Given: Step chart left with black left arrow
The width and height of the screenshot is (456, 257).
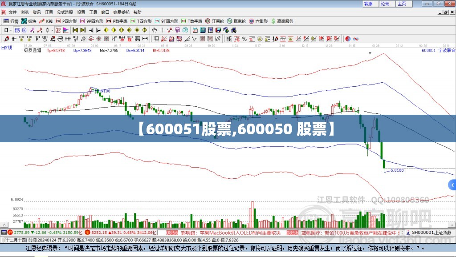Looking at the screenshot, I should pos(91,30).
